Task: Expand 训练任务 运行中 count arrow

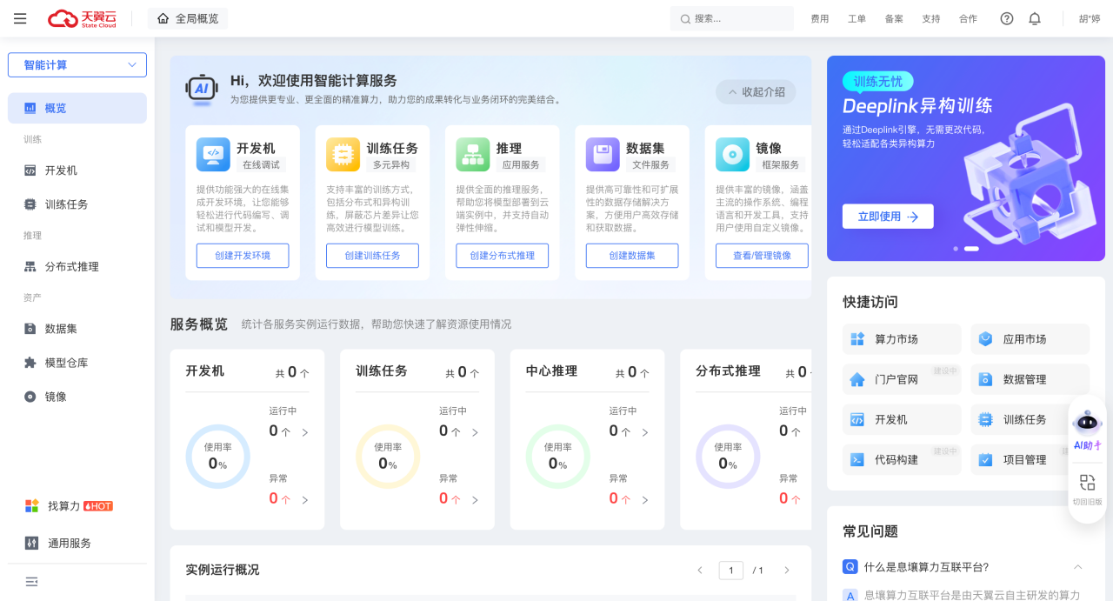Action: point(475,432)
